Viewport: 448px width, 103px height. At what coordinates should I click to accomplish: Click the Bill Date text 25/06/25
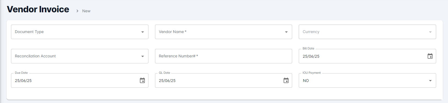tap(311, 56)
